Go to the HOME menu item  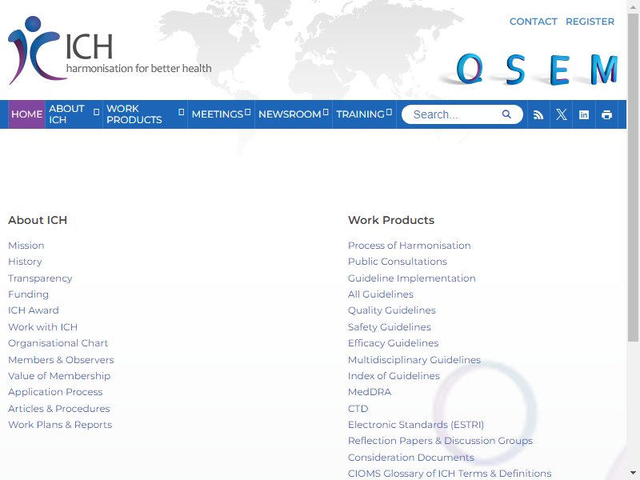(27, 114)
